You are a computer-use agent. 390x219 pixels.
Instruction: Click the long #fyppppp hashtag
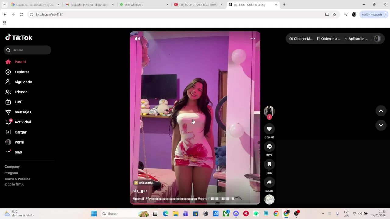point(171,199)
